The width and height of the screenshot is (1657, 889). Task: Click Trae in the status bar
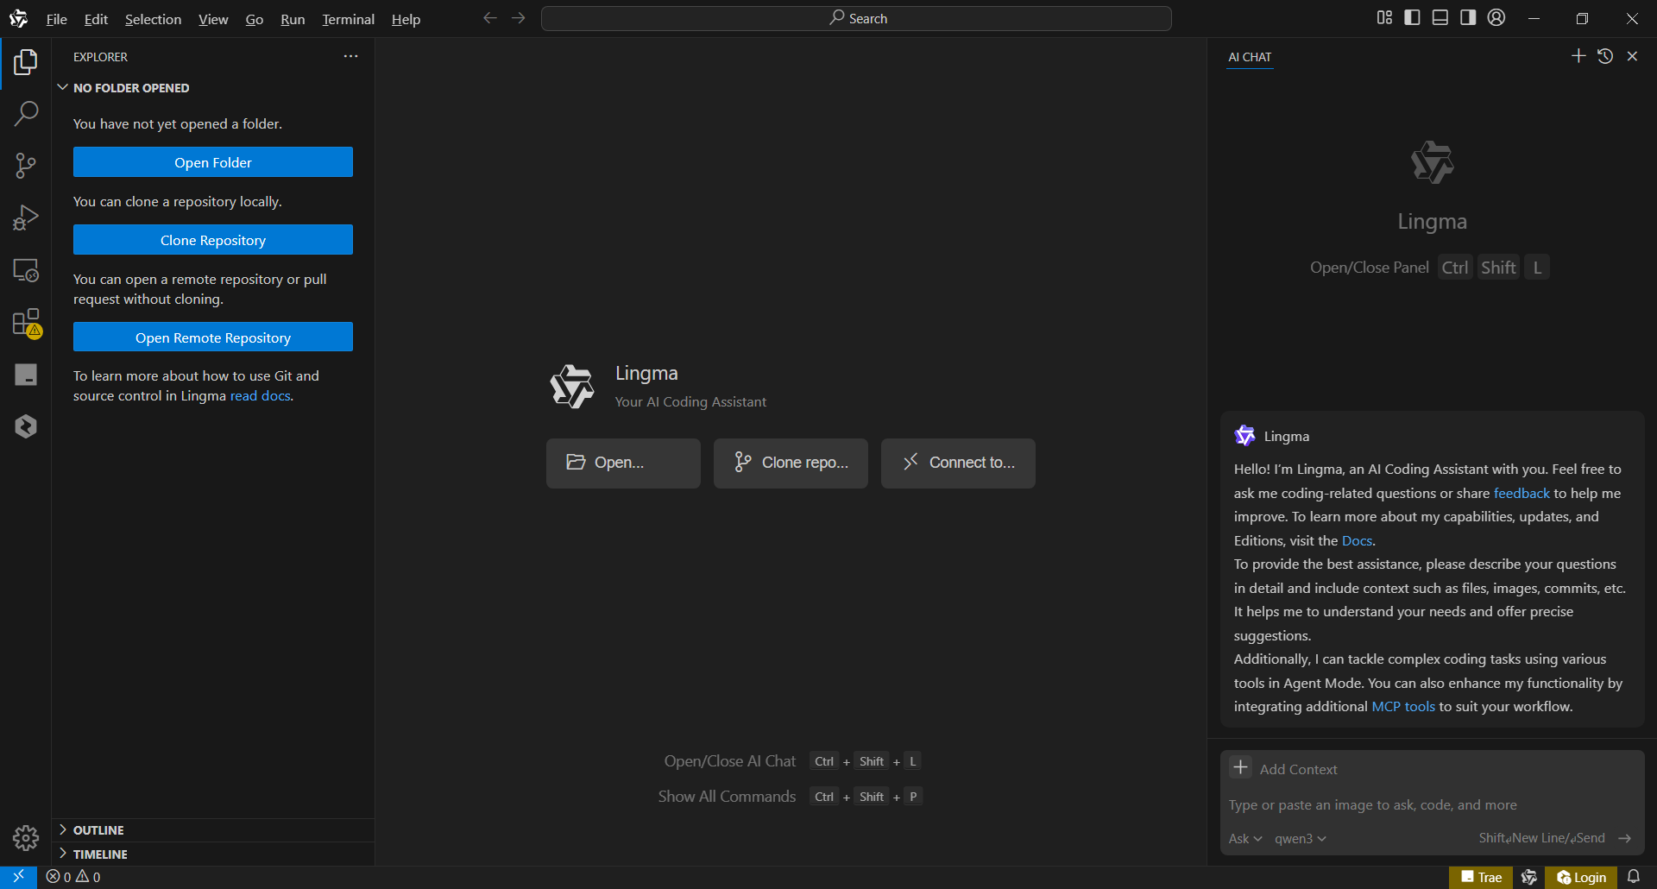1481,877
